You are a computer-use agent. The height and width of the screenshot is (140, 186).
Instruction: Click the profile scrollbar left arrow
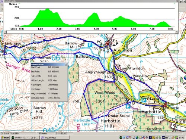pos(5,32)
